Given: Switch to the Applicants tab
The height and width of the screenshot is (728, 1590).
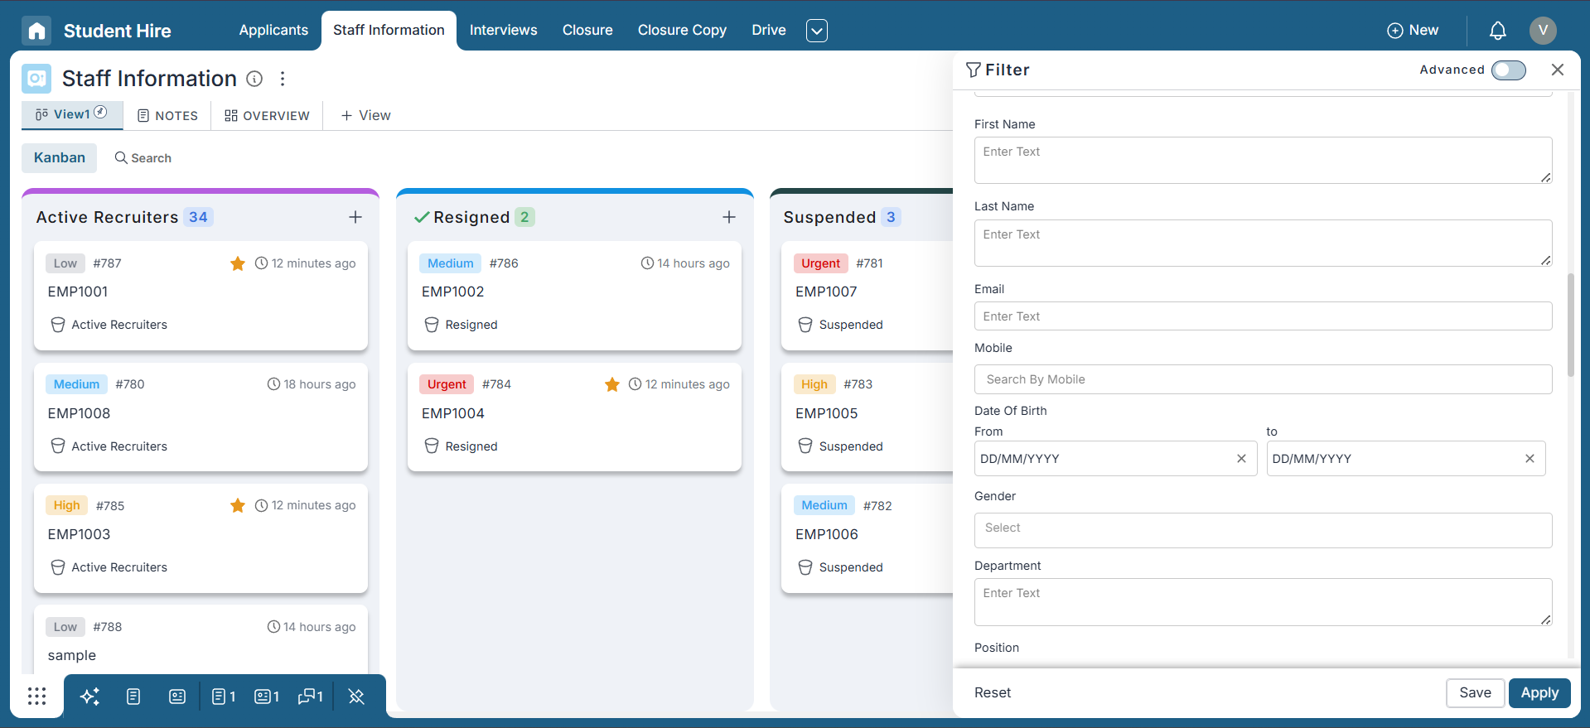Looking at the screenshot, I should (x=273, y=30).
